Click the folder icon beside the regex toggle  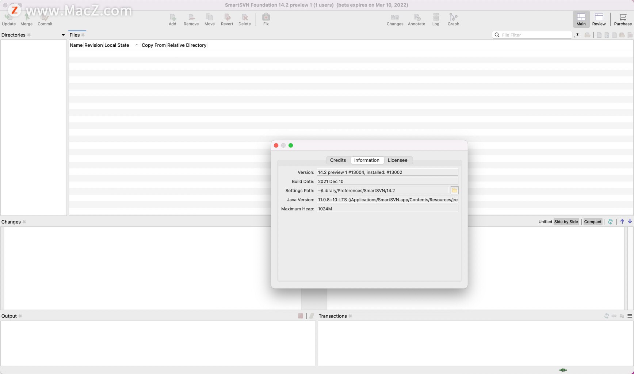587,35
